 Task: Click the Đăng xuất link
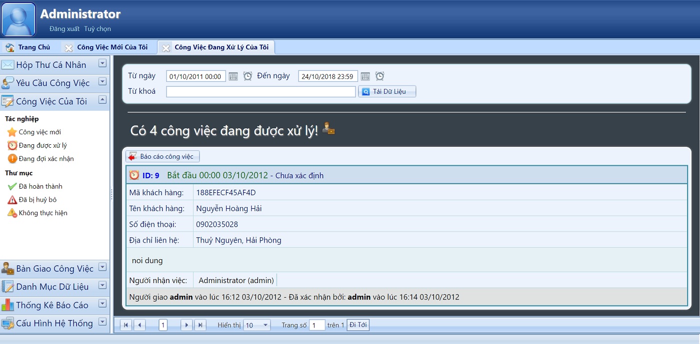click(x=64, y=29)
